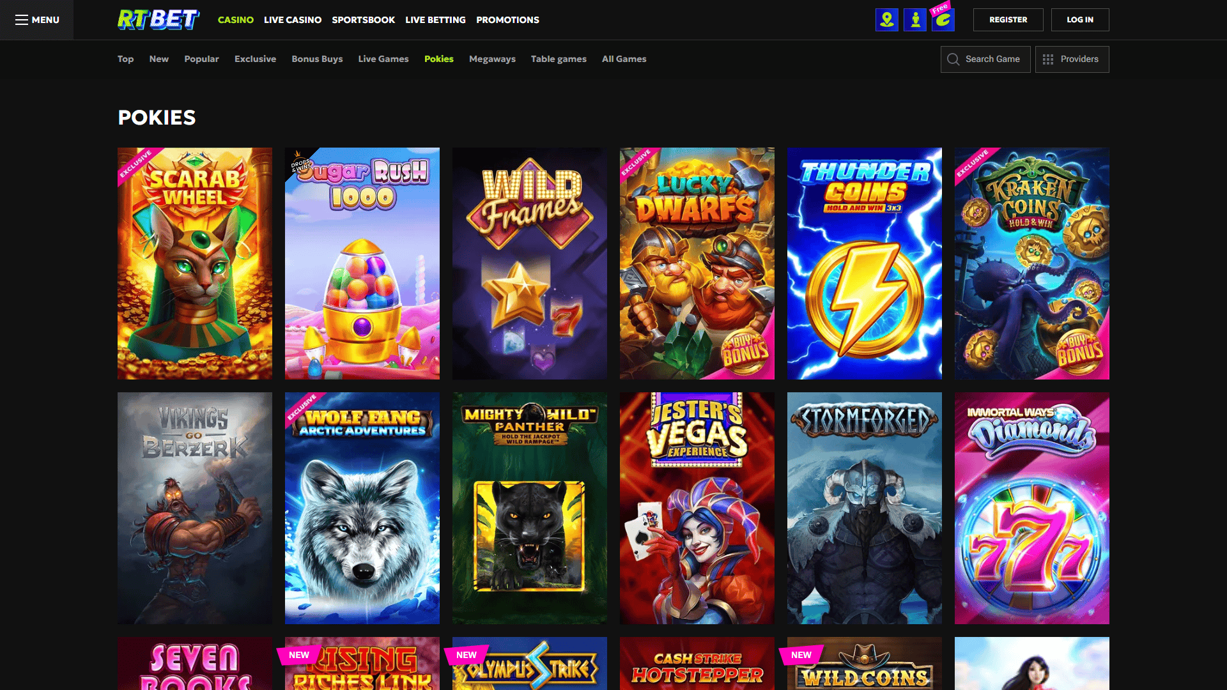Open Cash Strike Hotstepper
Screen dimensions: 1227x690
[697, 663]
